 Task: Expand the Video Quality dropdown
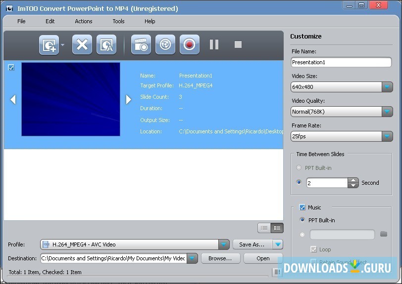click(387, 112)
